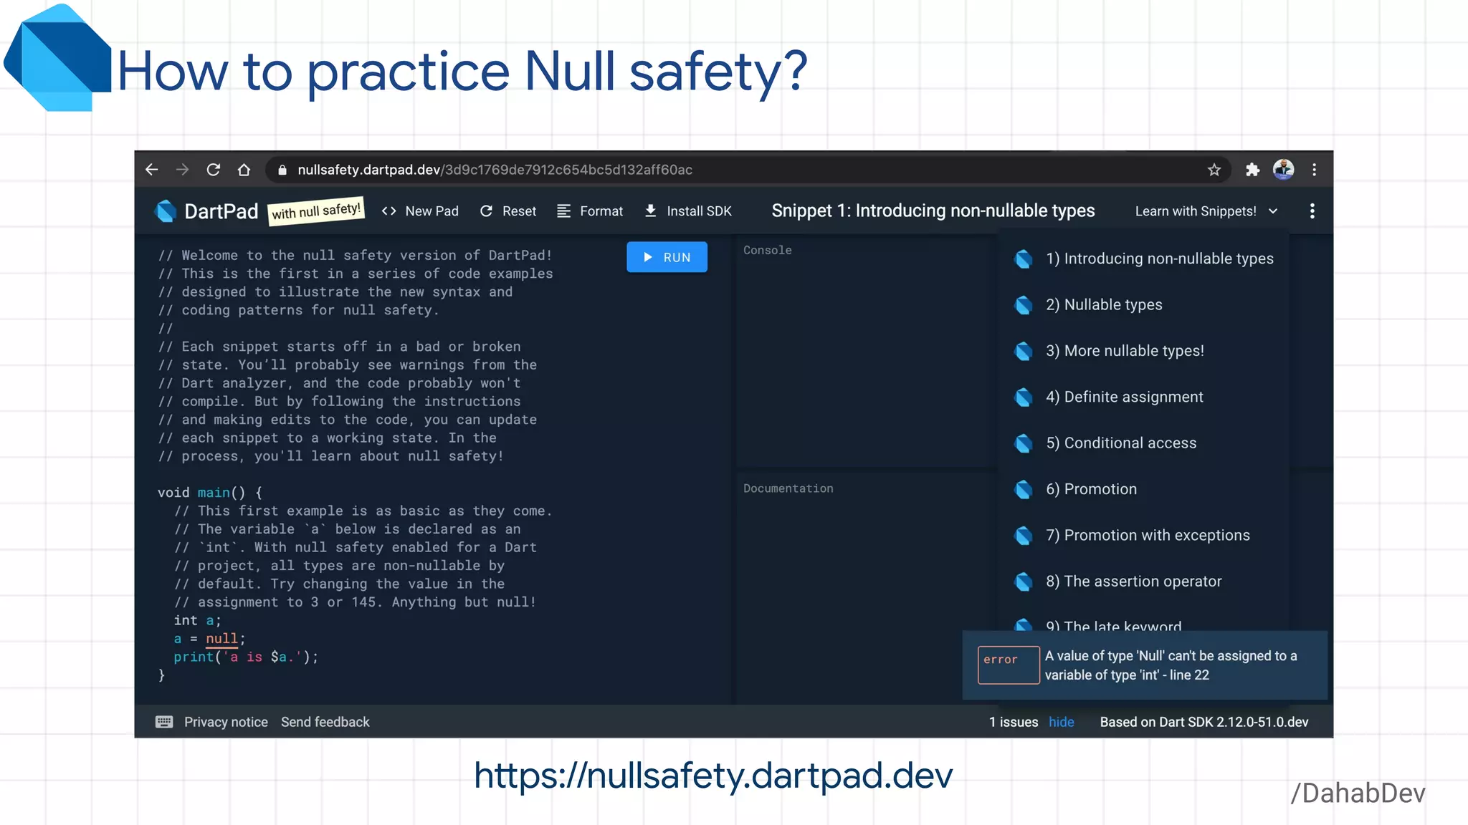Select snippet 2) Nullable types
This screenshot has height=825, width=1468.
pos(1144,305)
